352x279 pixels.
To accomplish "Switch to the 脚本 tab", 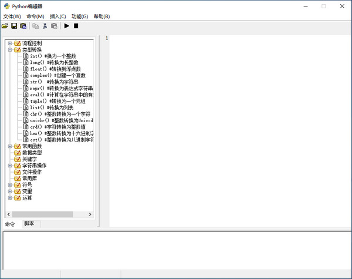I will point(29,224).
